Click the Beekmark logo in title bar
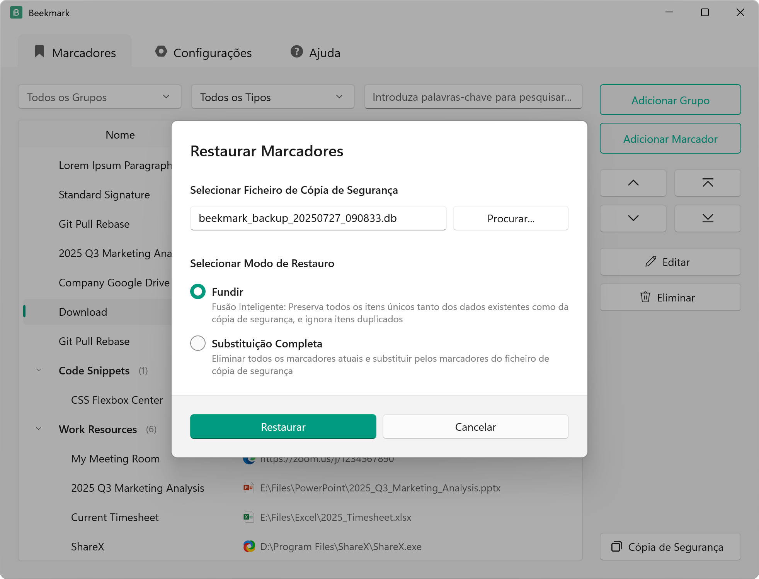 (x=16, y=13)
